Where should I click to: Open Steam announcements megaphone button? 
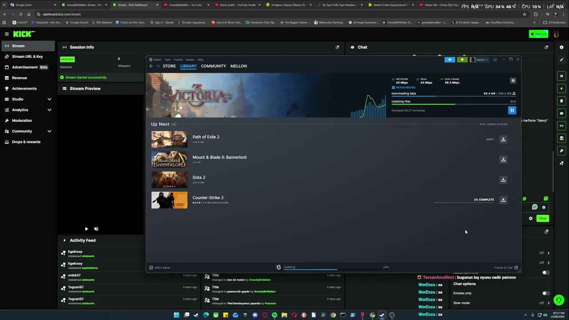pyautogui.click(x=450, y=60)
